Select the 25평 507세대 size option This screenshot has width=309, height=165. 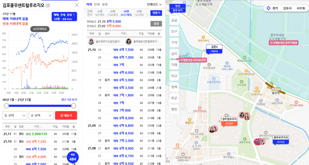(x=100, y=13)
